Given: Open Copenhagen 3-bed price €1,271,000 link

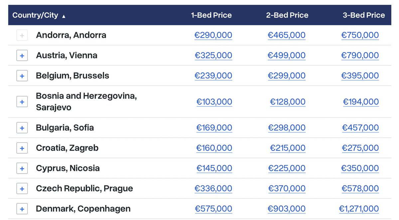Looking at the screenshot, I should tap(359, 209).
